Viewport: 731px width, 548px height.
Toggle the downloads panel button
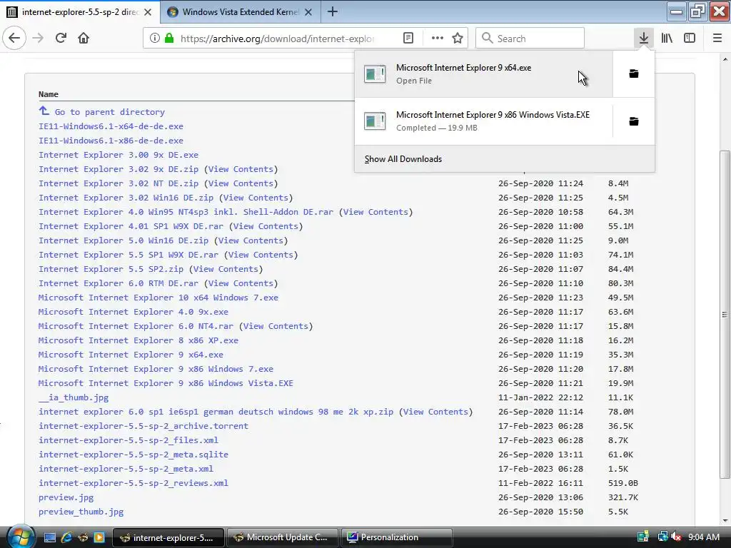[644, 39]
